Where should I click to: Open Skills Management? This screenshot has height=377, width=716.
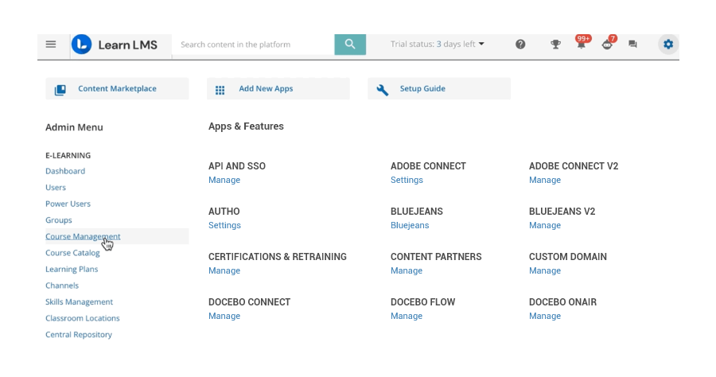click(x=79, y=302)
